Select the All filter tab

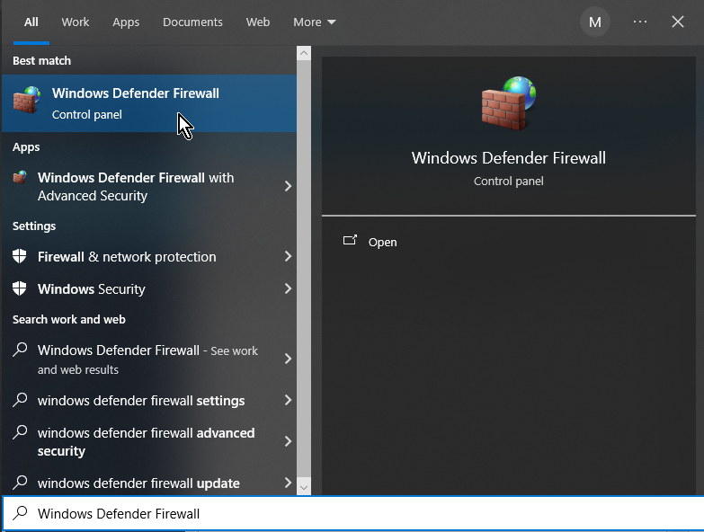pyautogui.click(x=31, y=22)
